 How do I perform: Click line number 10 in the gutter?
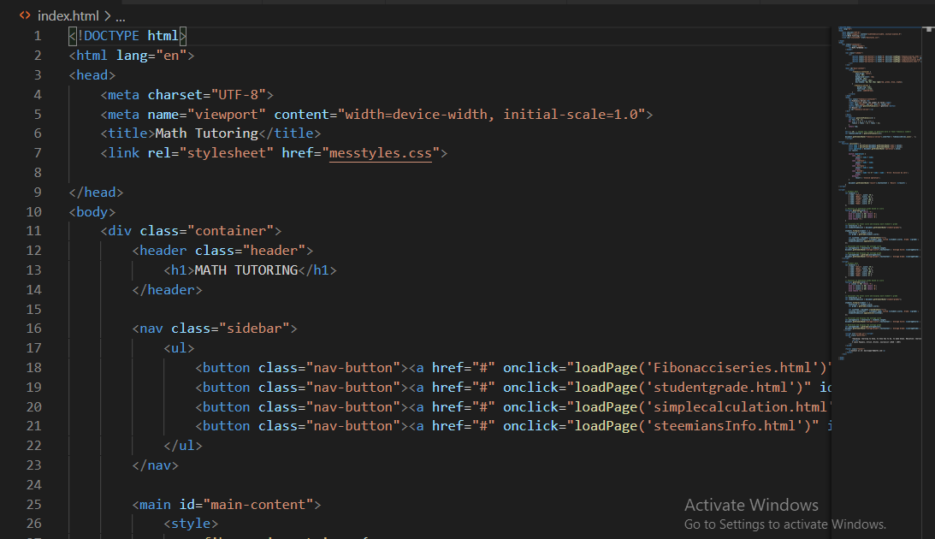click(x=34, y=211)
